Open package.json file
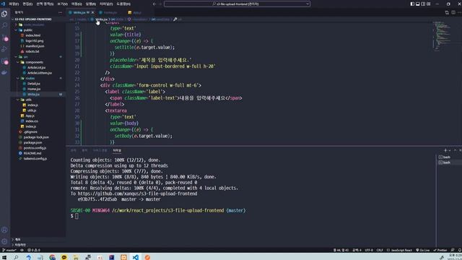 pos(32,142)
